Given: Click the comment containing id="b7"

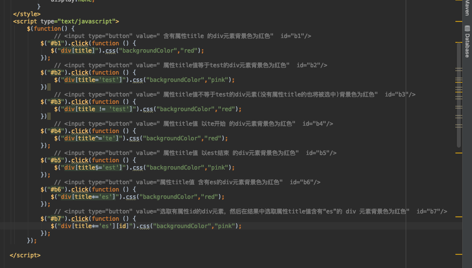Looking at the screenshot, I should point(251,211).
